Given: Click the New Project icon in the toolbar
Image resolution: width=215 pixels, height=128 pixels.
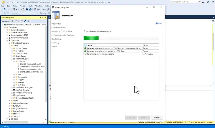Looking at the screenshot, I should point(14,9).
